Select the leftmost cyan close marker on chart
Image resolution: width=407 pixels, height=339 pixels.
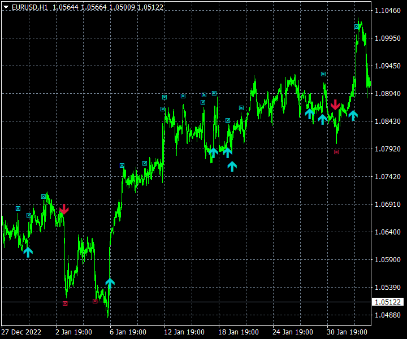(18, 208)
